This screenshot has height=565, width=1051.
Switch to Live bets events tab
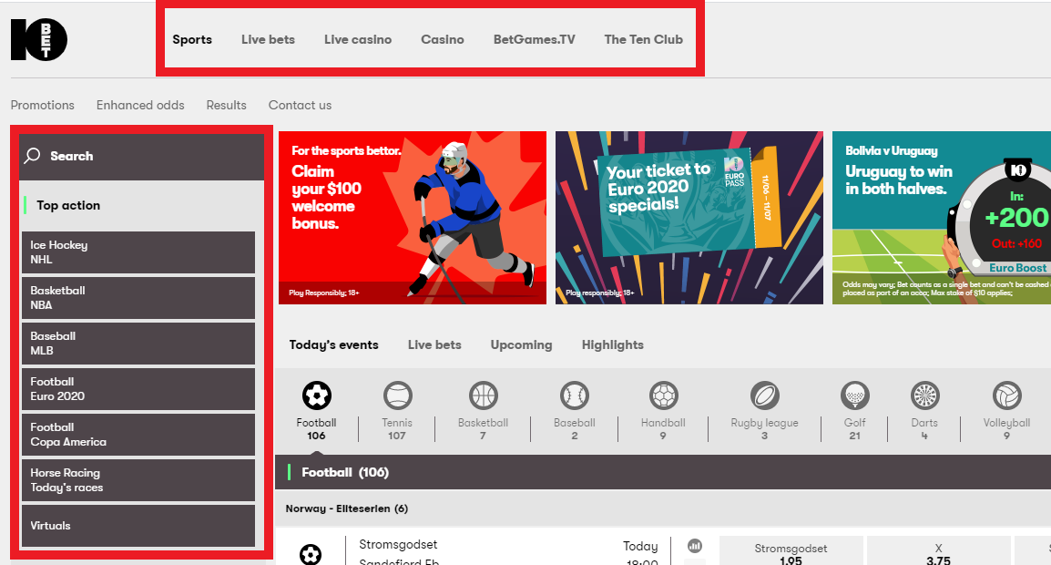click(x=434, y=344)
